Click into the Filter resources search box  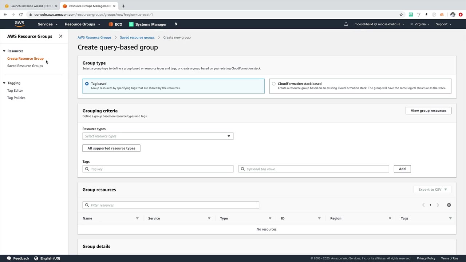171,205
